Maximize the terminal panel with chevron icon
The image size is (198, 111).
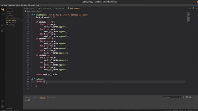coord(193,97)
